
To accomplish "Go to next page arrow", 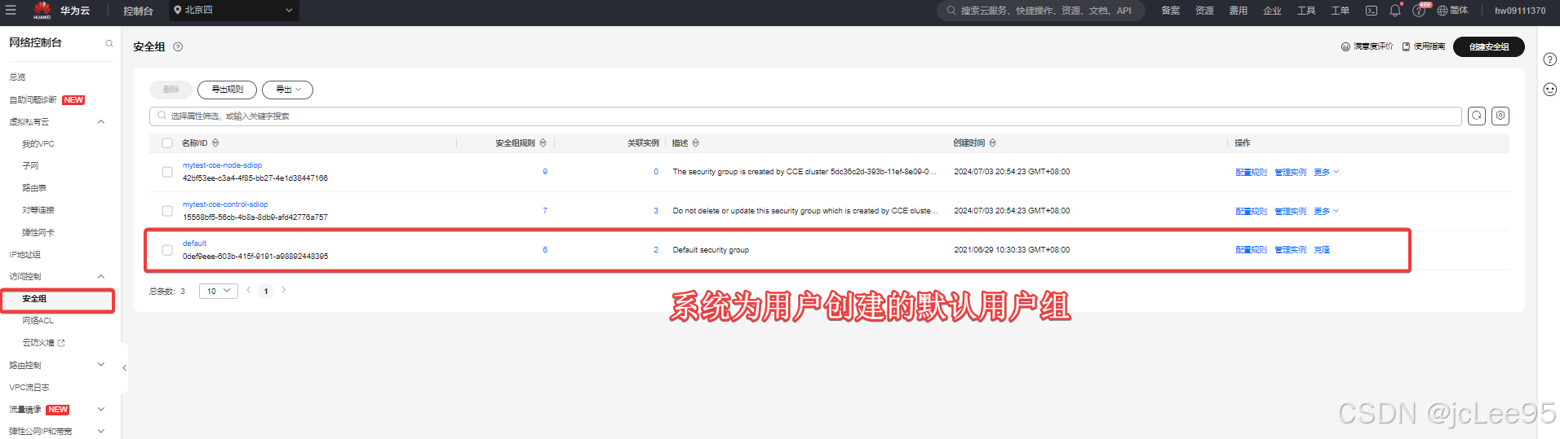I will (283, 290).
